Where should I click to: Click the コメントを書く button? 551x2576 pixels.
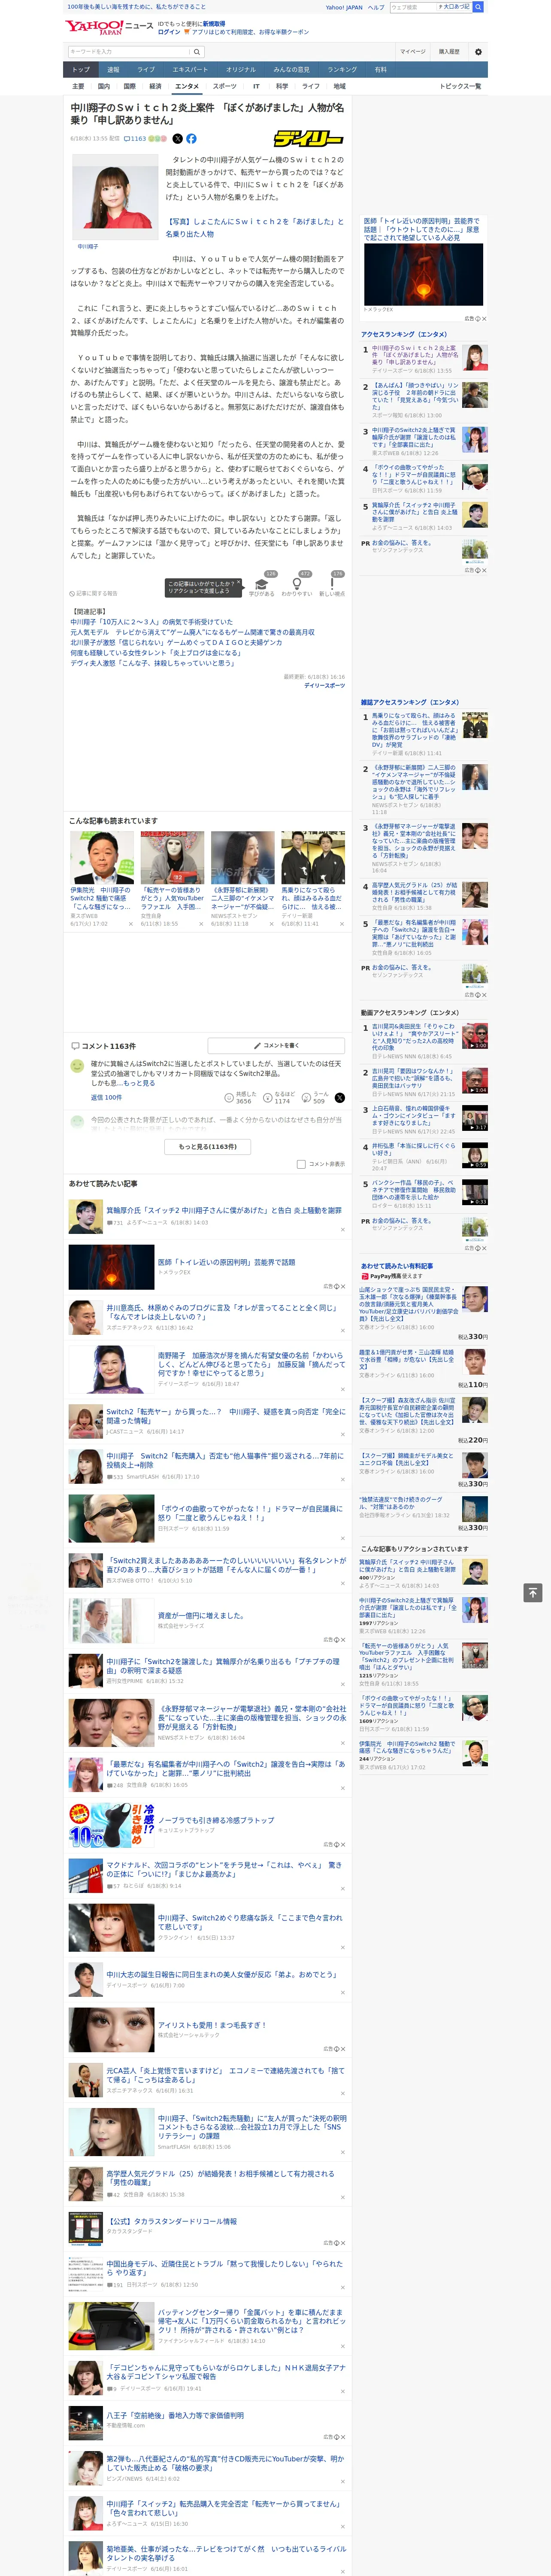(277, 1045)
